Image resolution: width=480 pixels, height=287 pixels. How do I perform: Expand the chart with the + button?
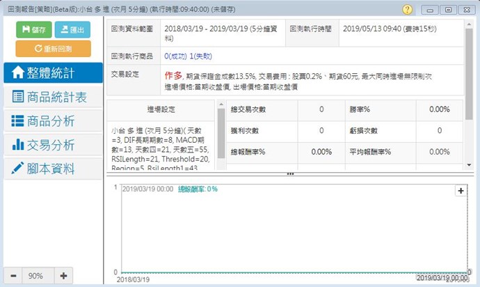pyautogui.click(x=460, y=190)
